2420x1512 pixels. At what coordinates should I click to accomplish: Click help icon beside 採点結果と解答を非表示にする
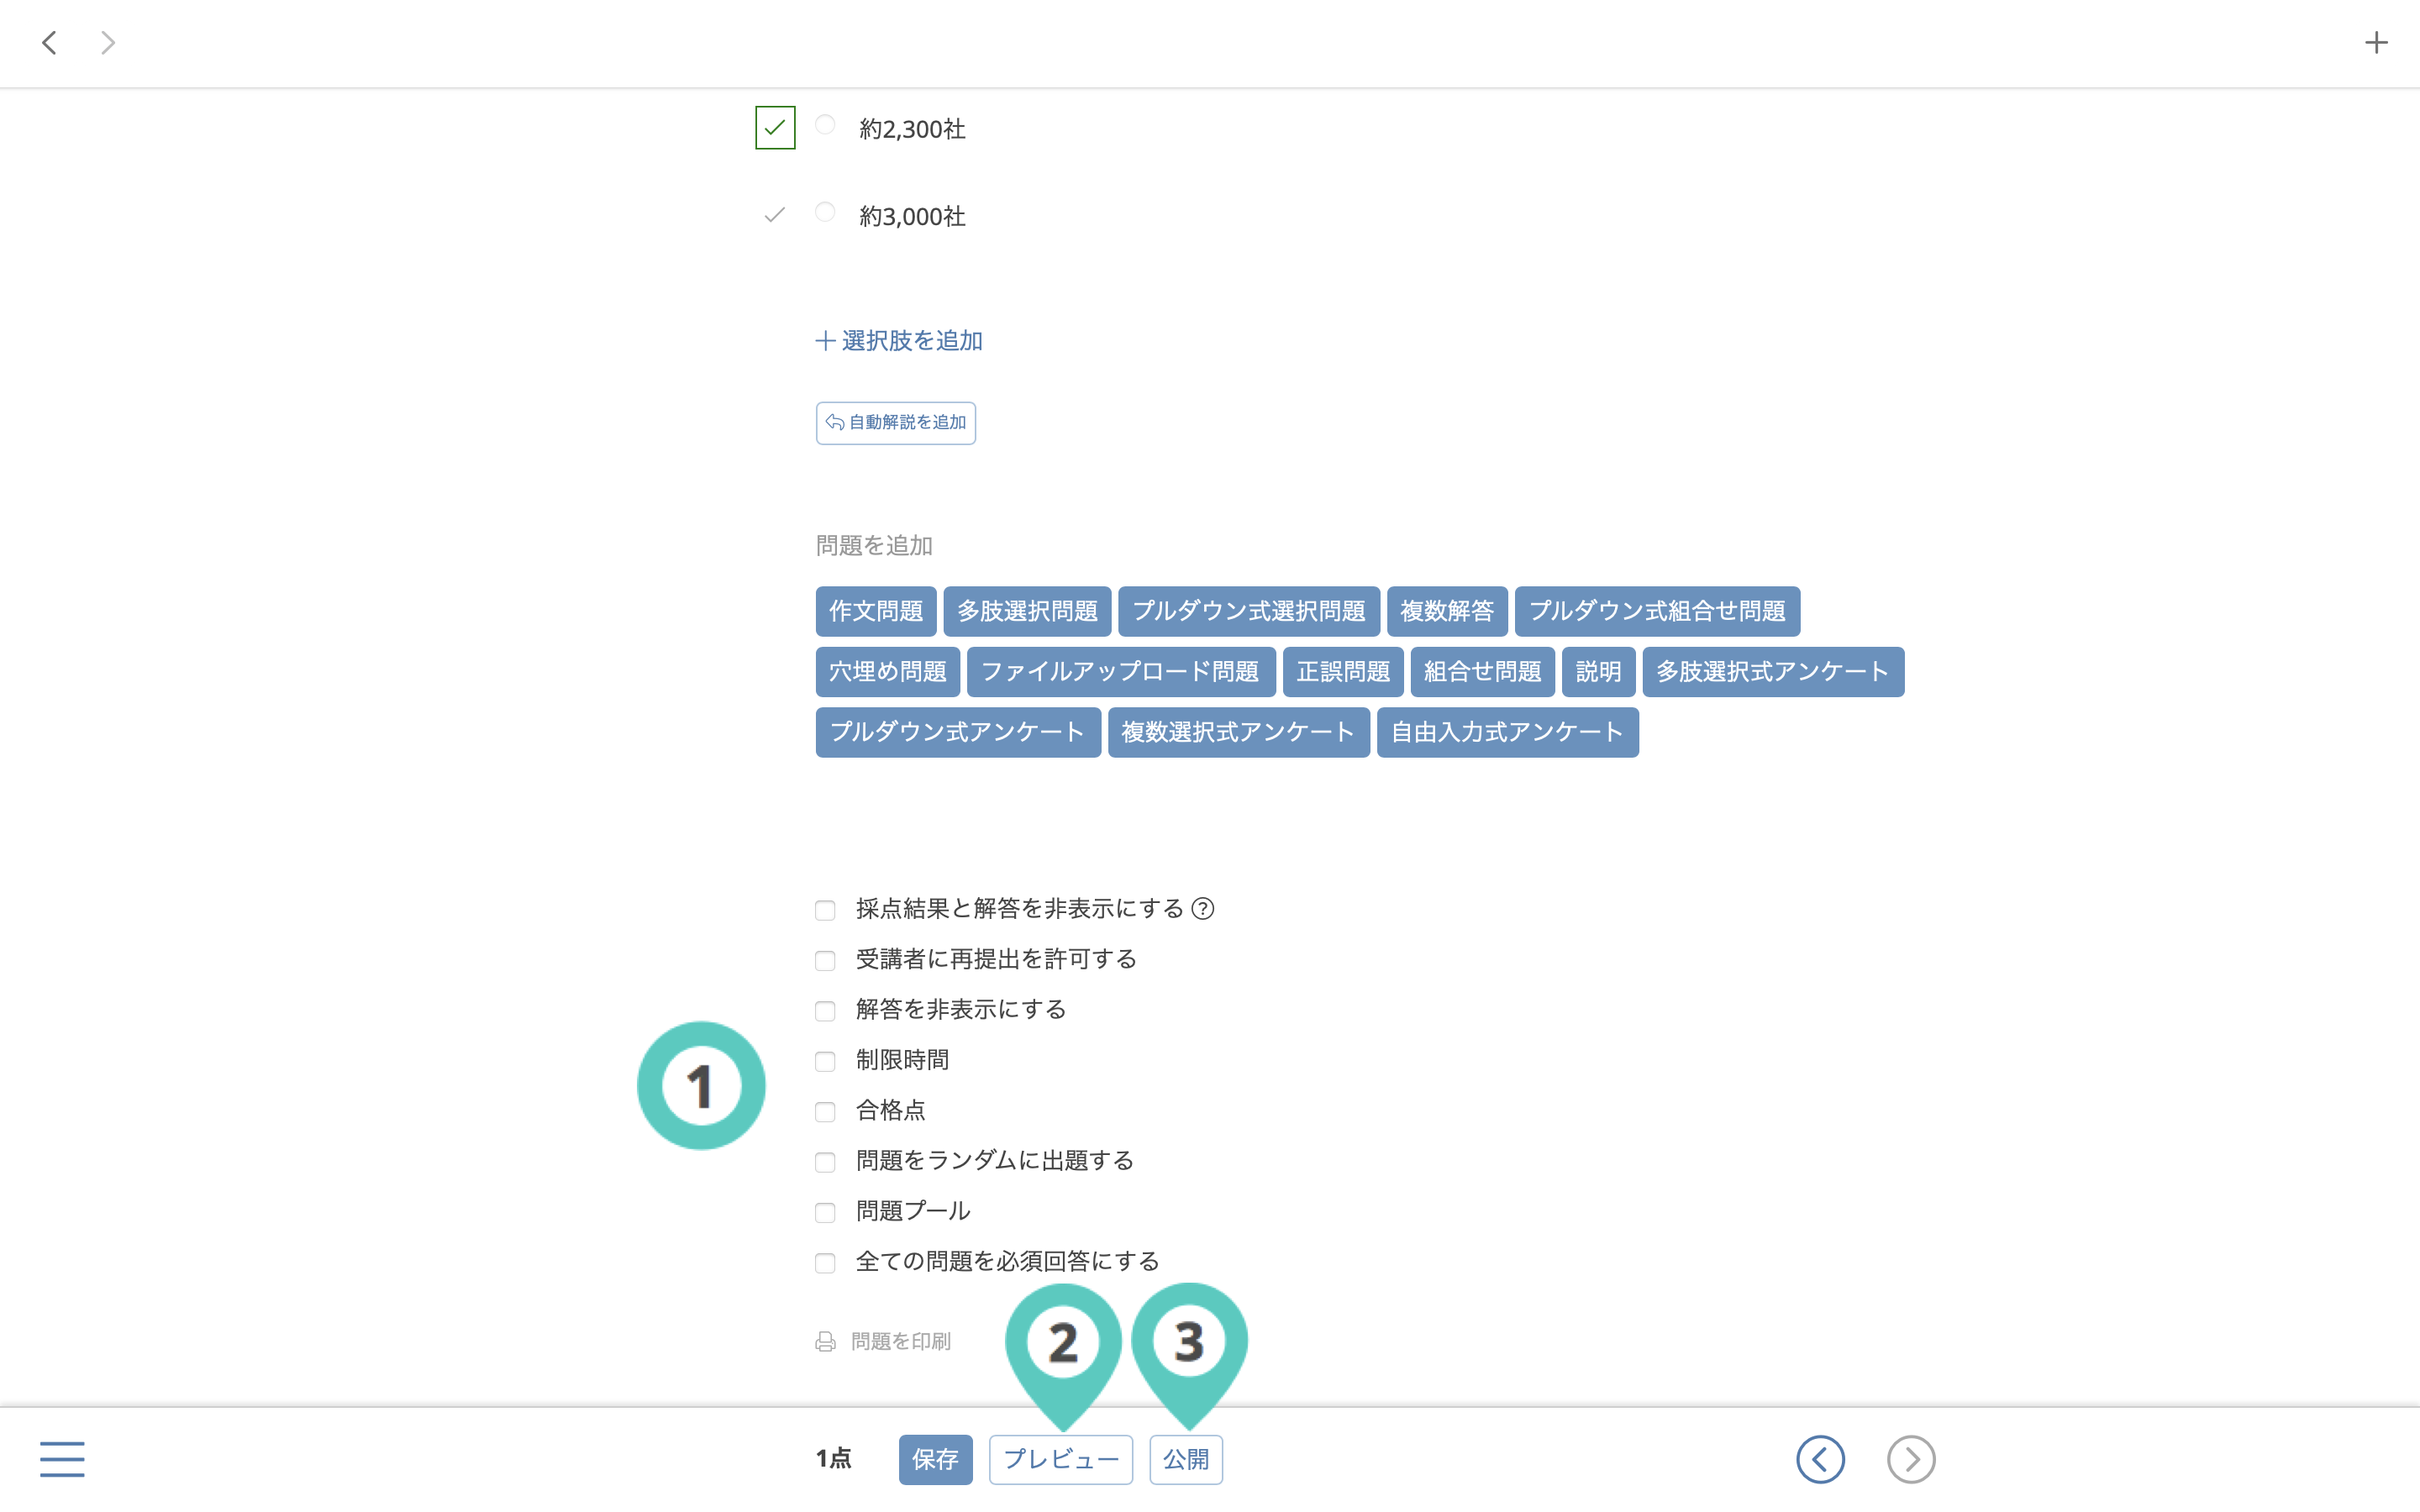point(1203,909)
